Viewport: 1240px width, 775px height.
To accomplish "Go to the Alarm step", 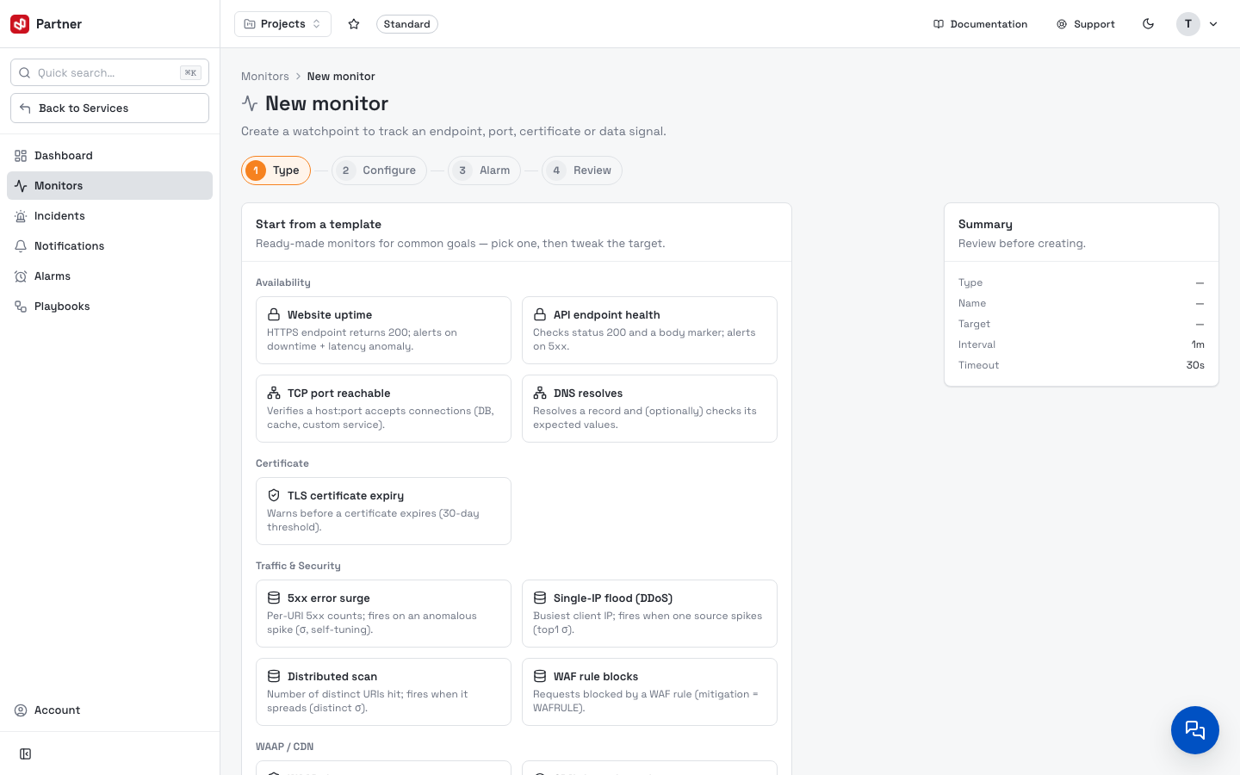I will [484, 170].
